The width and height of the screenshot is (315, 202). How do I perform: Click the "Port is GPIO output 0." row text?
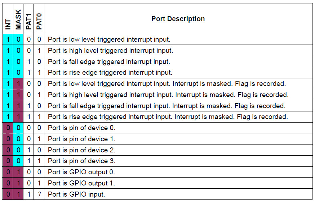pyautogui.click(x=81, y=172)
